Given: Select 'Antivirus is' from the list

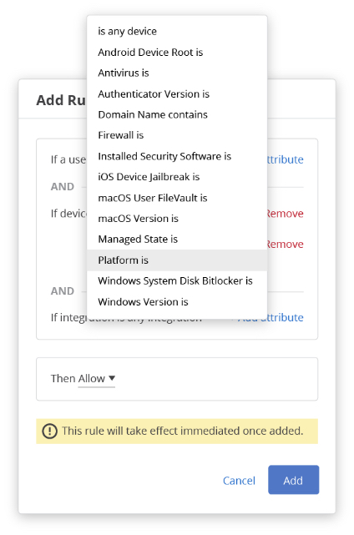Looking at the screenshot, I should (x=177, y=73).
